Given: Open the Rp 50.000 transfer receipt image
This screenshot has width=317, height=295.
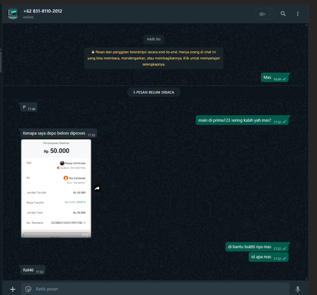Looking at the screenshot, I should point(56,188).
